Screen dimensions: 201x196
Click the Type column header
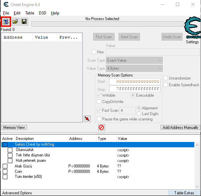(107, 139)
